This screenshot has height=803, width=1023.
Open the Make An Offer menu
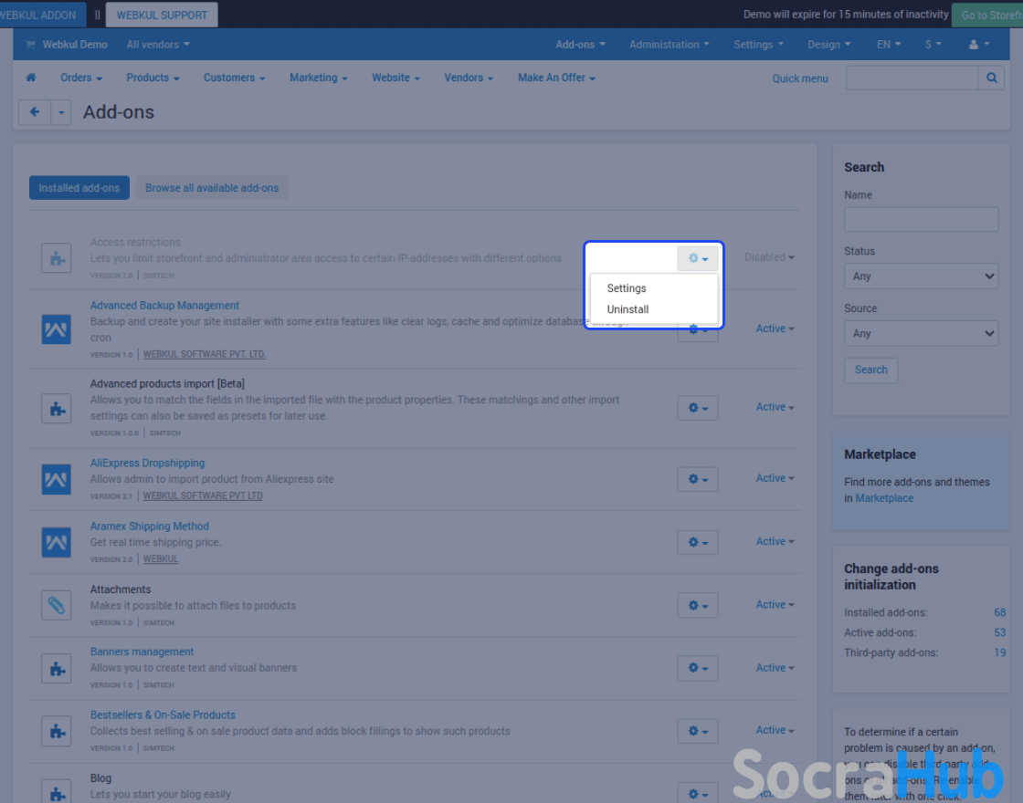click(x=556, y=78)
